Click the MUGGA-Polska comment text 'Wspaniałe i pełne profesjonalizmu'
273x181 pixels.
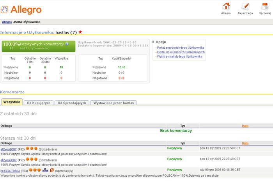[109, 176]
